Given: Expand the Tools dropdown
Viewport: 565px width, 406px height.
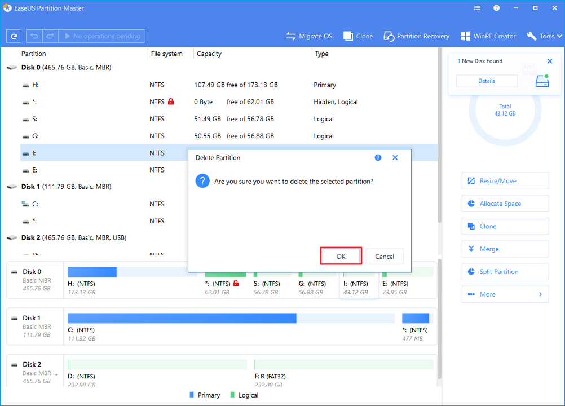Looking at the screenshot, I should [x=544, y=36].
